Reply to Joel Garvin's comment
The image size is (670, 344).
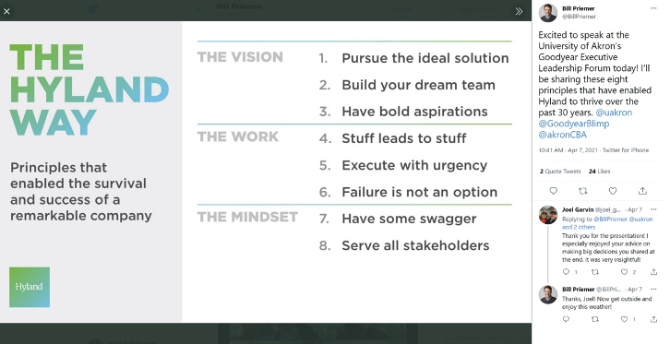[566, 272]
